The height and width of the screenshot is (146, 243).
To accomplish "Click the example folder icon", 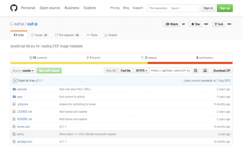I will pos(14,89).
